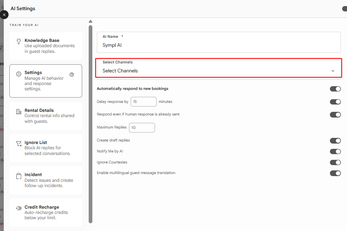Open the Knowledge Base section
Screen dimensions: 347x231
[46, 46]
